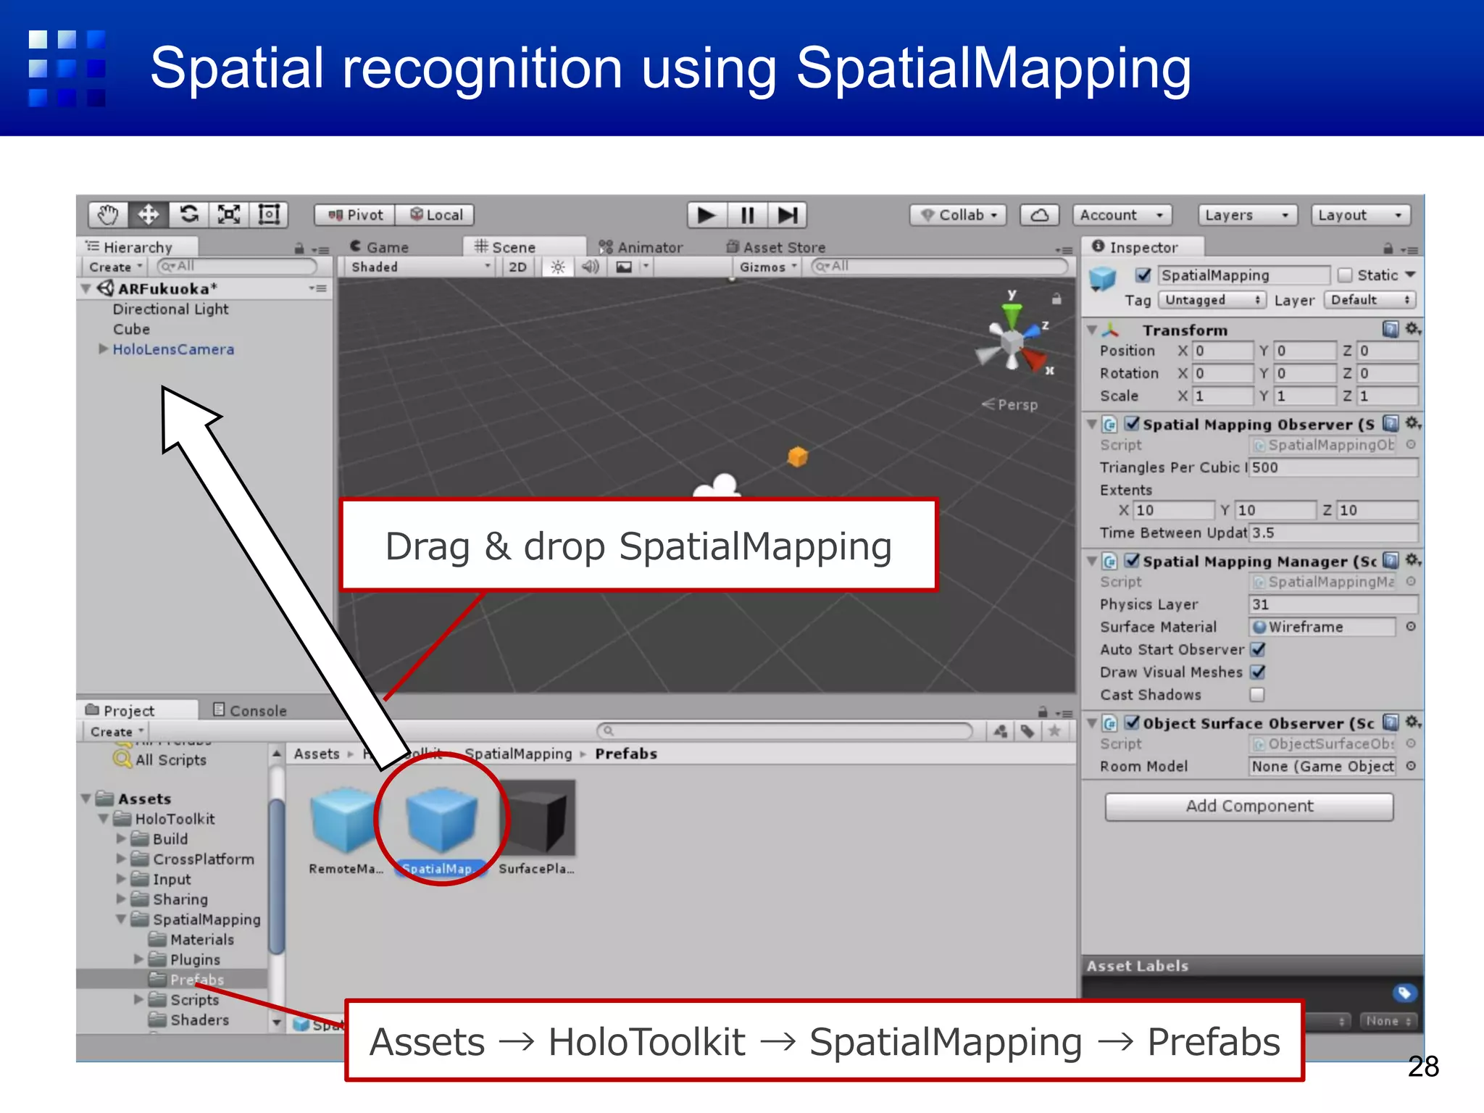The height and width of the screenshot is (1113, 1484).
Task: Switch to the Console tab
Action: click(x=250, y=711)
